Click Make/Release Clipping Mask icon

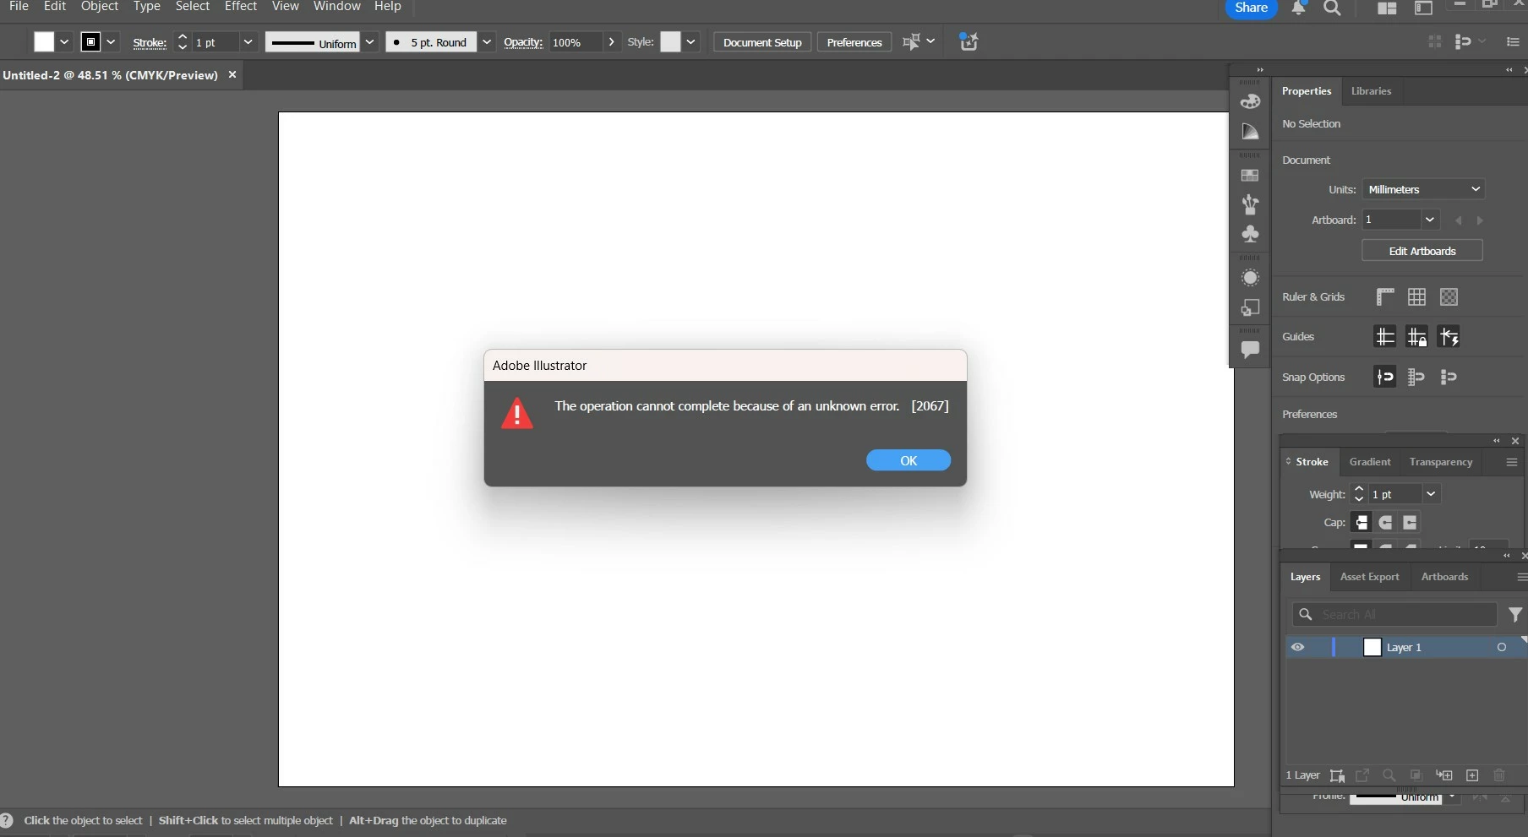1416,775
